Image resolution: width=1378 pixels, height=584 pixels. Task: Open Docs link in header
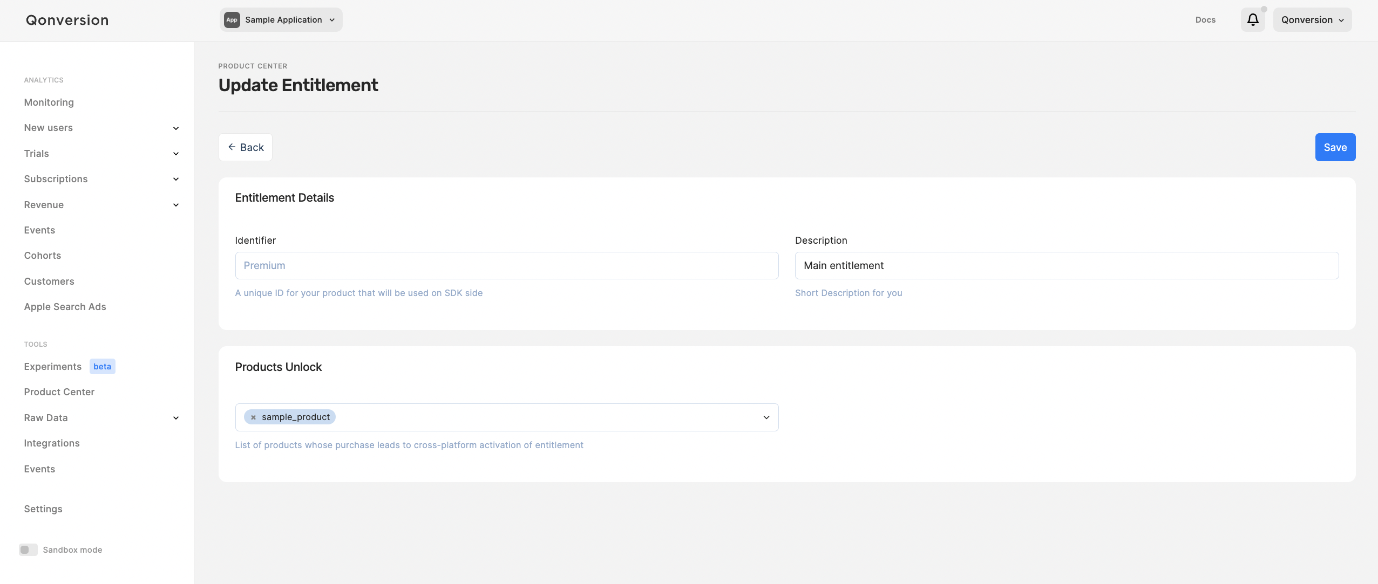[1205, 20]
